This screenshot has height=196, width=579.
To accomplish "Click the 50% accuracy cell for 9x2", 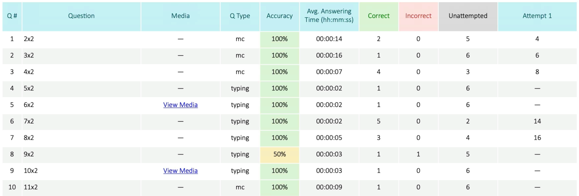I will 279,154.
